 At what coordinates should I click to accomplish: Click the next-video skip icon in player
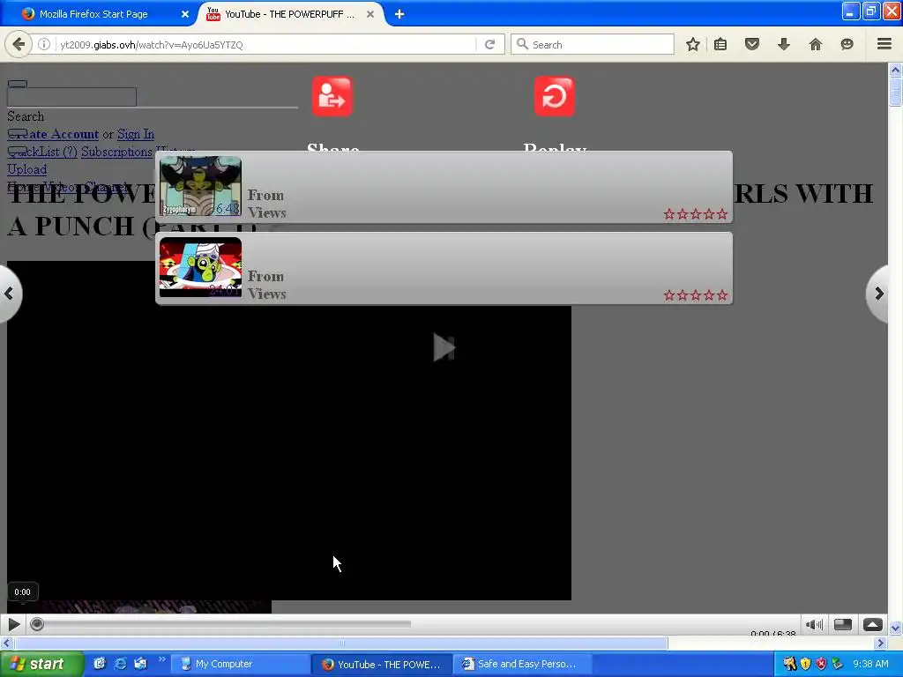click(x=444, y=347)
